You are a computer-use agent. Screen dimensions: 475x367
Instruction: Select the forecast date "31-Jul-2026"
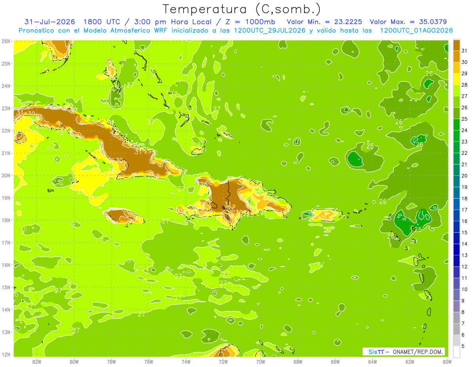tap(49, 22)
